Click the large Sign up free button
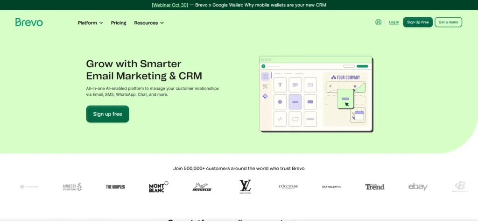 pos(107,114)
